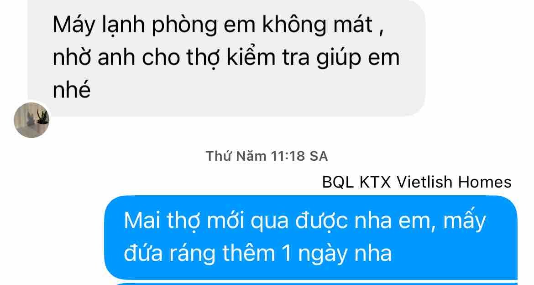Tap 'BQL KTX' at the sender label start
The height and width of the screenshot is (285, 534).
point(356,183)
